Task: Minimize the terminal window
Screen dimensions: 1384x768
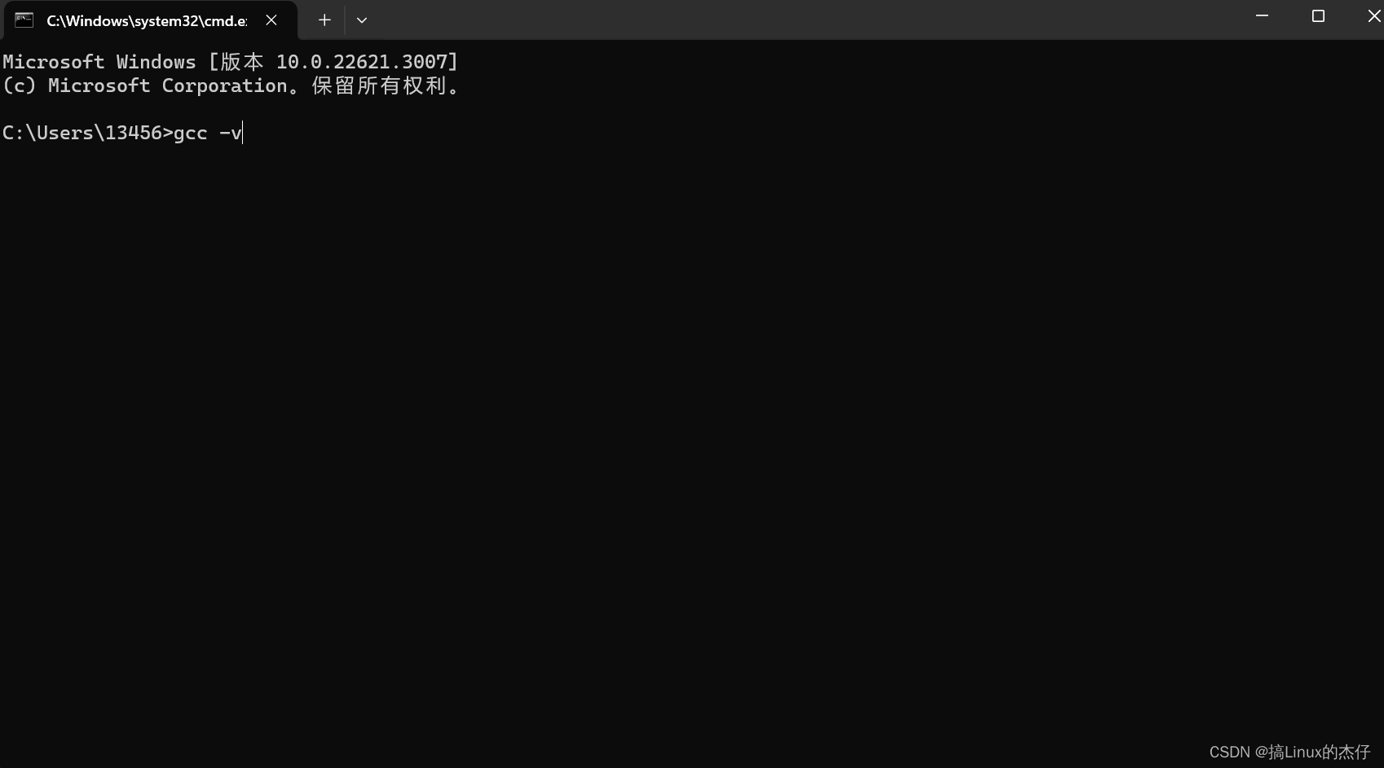Action: click(1262, 16)
